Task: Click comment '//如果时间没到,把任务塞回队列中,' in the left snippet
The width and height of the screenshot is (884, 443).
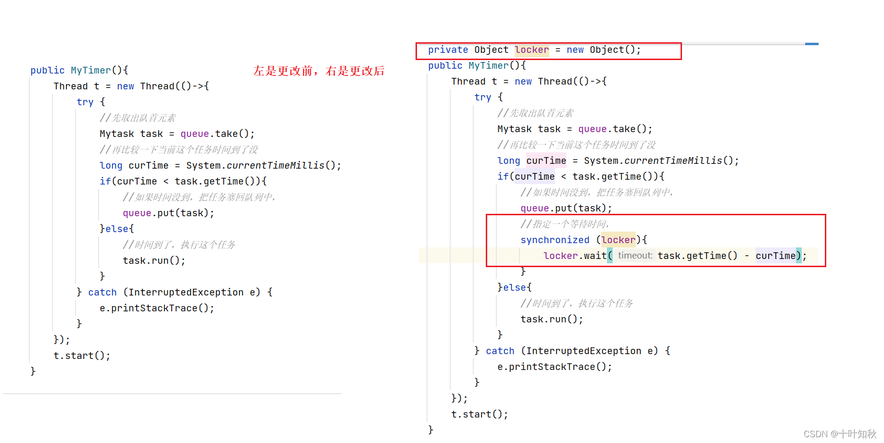Action: [x=199, y=197]
